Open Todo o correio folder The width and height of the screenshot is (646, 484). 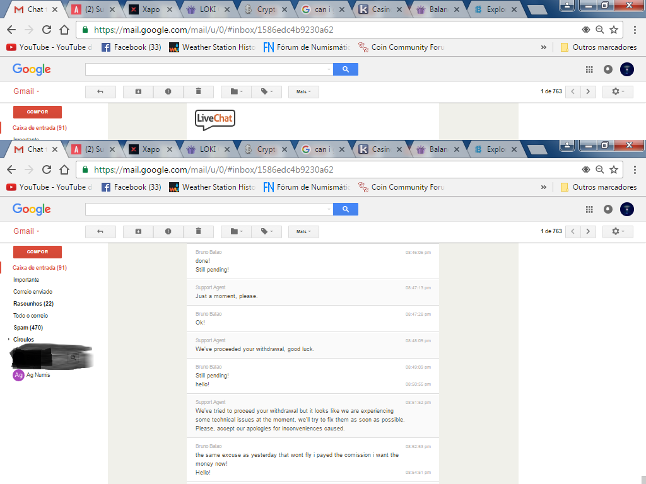[x=30, y=316]
